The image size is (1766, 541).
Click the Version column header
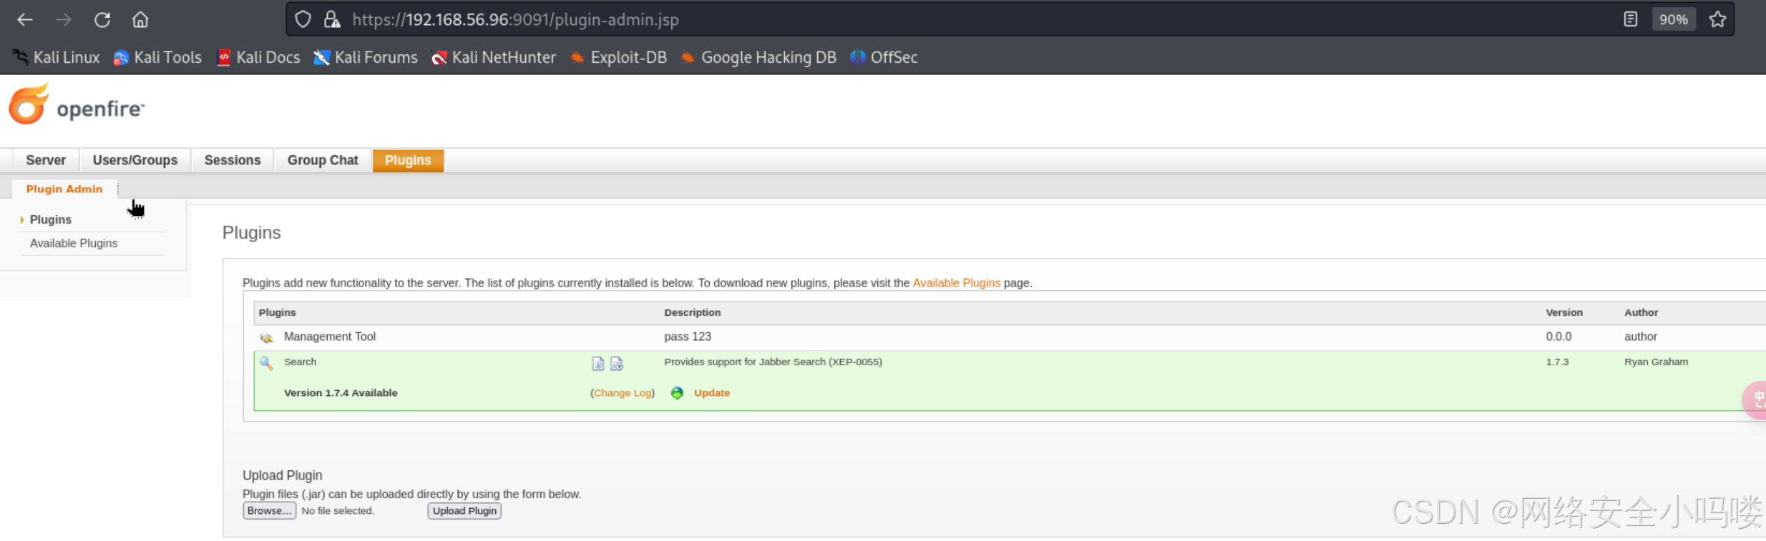click(1564, 312)
